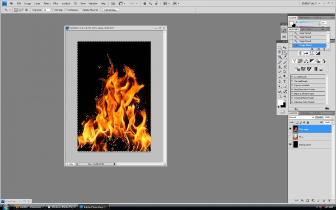This screenshot has height=210, width=336.
Task: Switch to the Actions tab
Action: pos(306,29)
